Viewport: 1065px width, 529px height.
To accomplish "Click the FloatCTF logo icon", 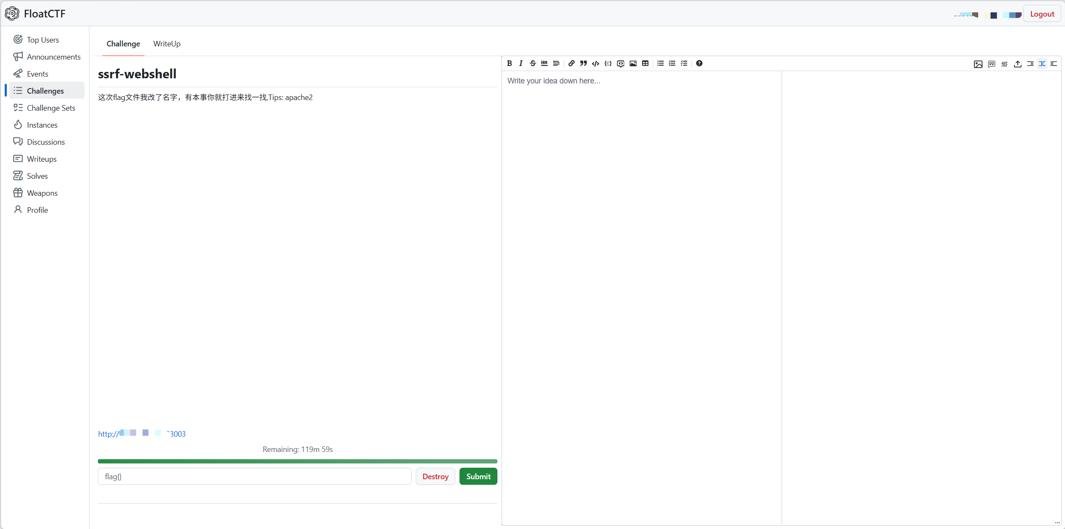I will click(x=12, y=14).
